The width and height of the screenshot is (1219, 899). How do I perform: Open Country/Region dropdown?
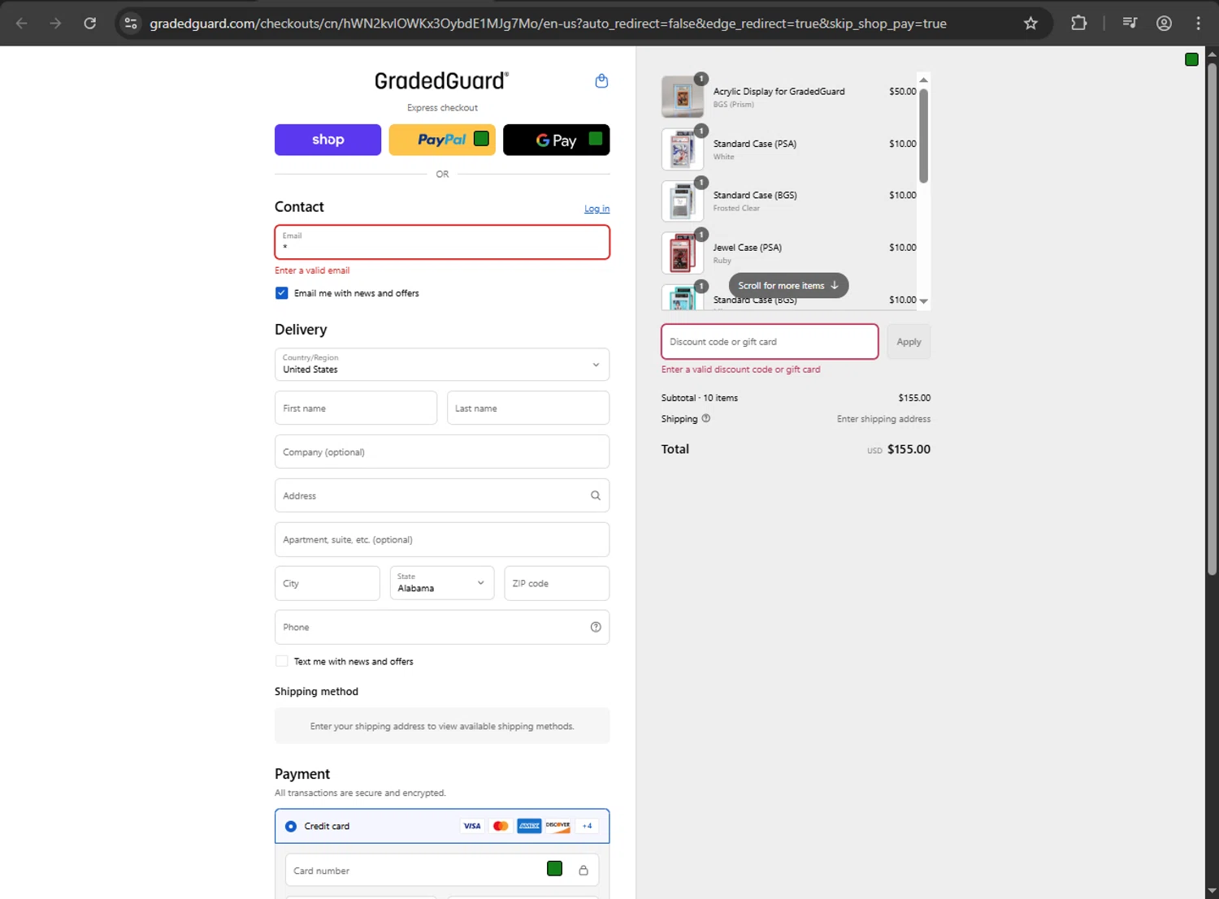pyautogui.click(x=442, y=365)
